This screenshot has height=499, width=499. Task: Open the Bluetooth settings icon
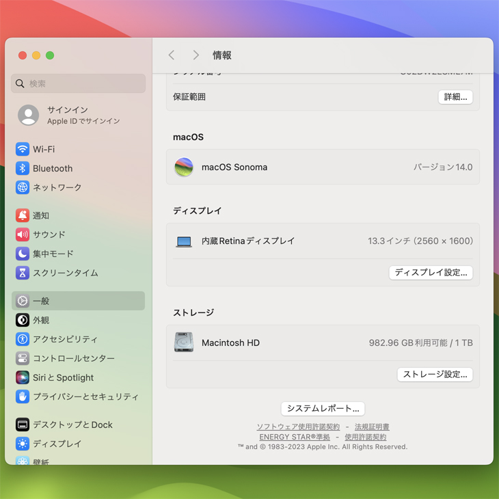pyautogui.click(x=23, y=168)
